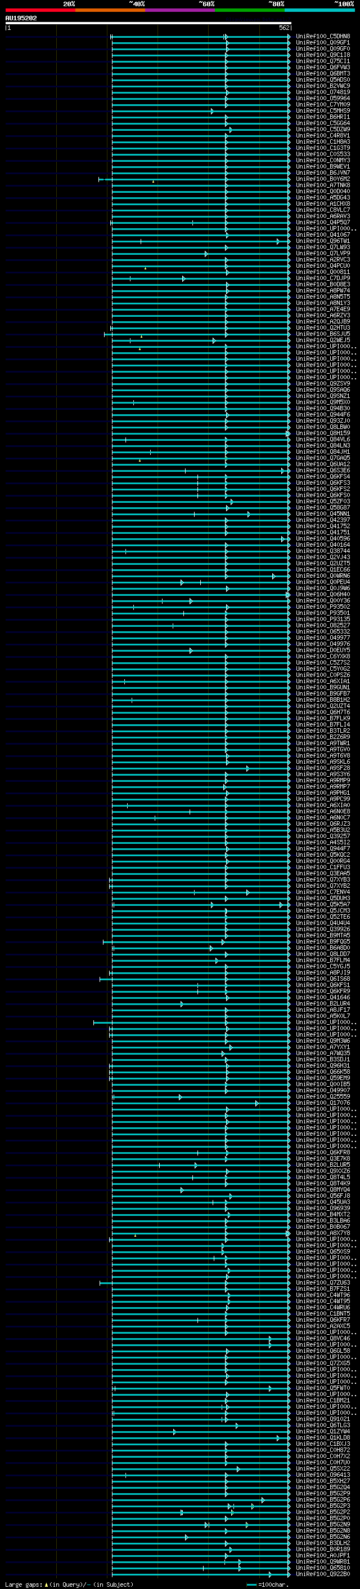Click the red 20% identity legend segment

pos(40,10)
